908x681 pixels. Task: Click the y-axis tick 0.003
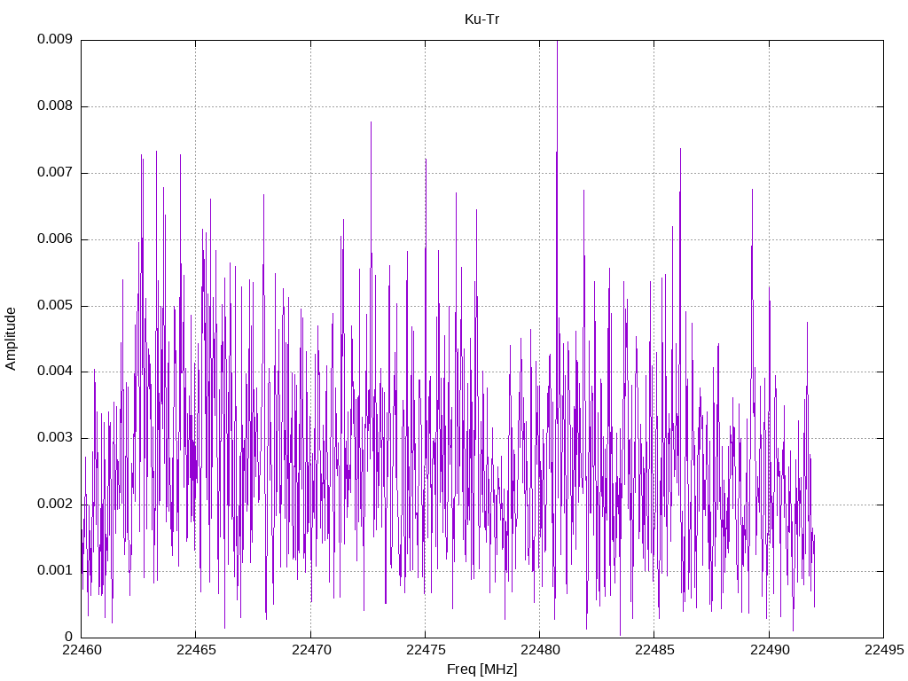(55, 438)
